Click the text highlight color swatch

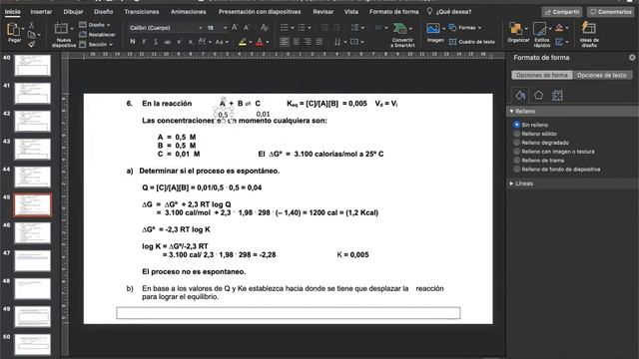pyautogui.click(x=242, y=42)
